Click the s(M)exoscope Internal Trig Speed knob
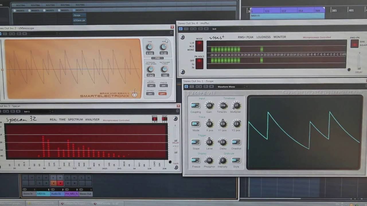367x206 pixels. (x=151, y=69)
